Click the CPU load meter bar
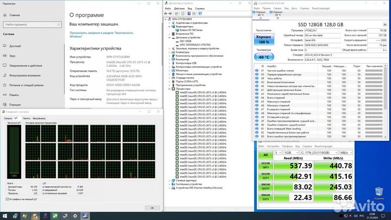Viewport: 391px width, 220px height. pyautogui.click(x=14, y=152)
